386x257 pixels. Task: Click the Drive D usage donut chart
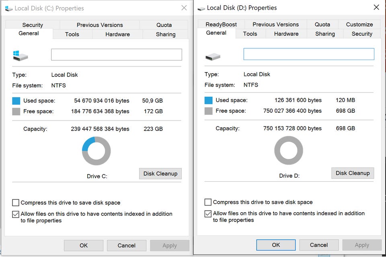point(288,150)
